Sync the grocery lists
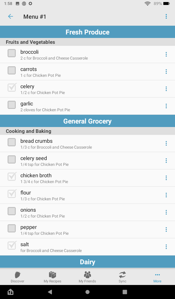175x299 pixels. pyautogui.click(x=122, y=277)
